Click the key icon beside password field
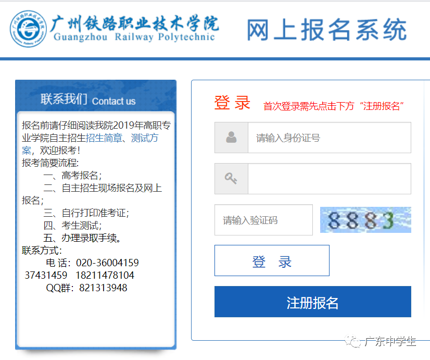 pos(231,178)
